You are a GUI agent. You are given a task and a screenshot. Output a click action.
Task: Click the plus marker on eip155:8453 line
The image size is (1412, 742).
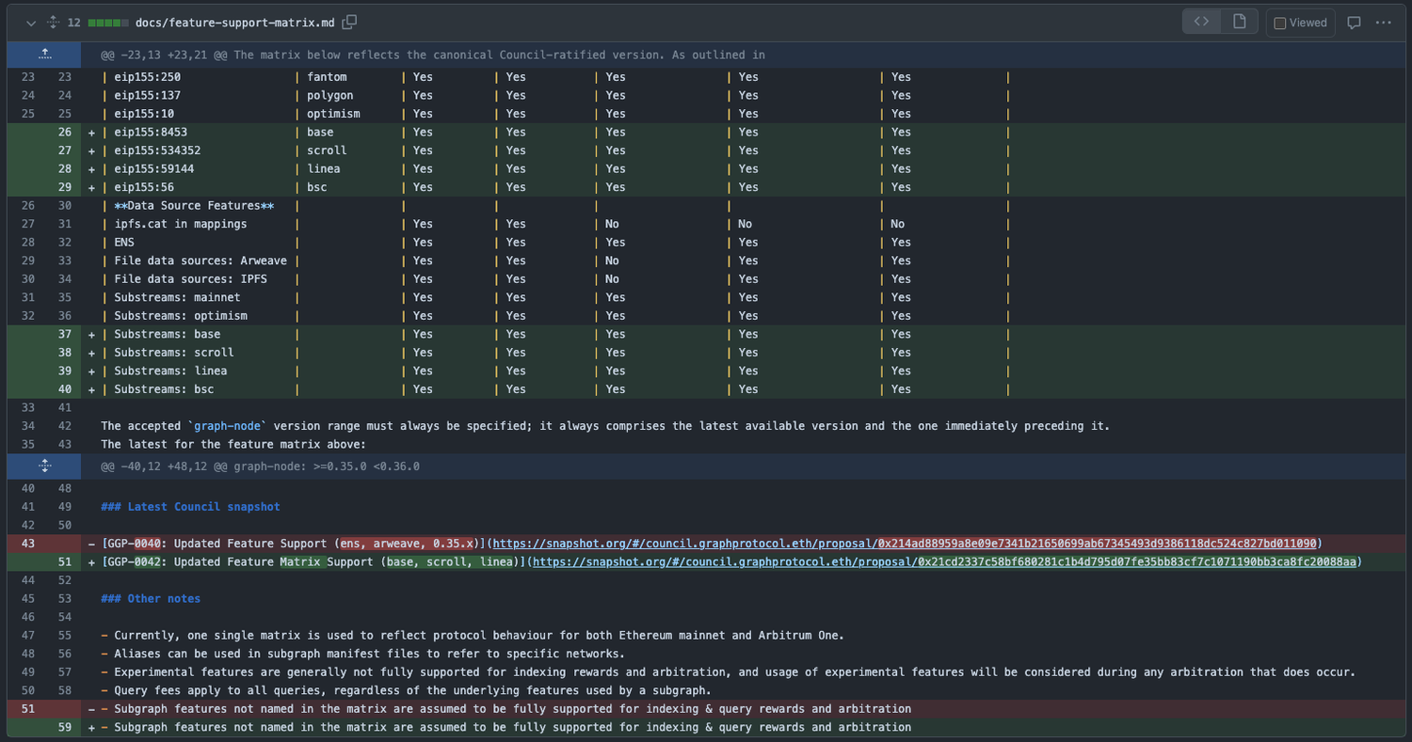pos(91,133)
